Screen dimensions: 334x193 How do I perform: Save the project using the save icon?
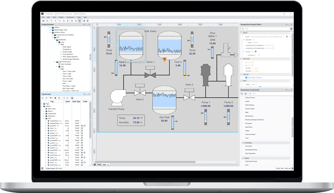click(x=44, y=20)
